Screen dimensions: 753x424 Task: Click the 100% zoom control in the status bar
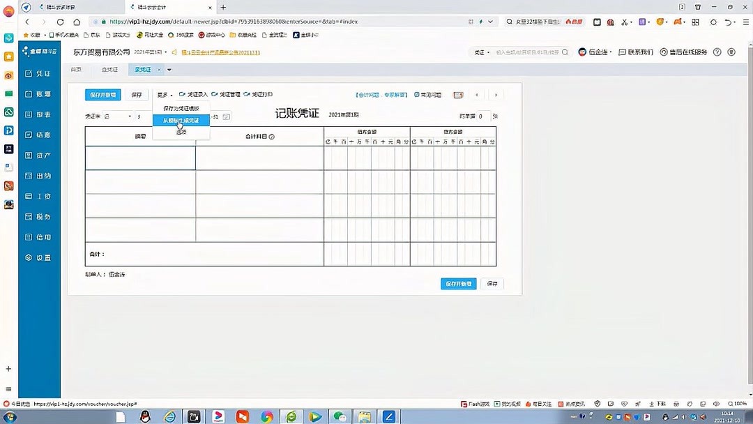click(736, 403)
